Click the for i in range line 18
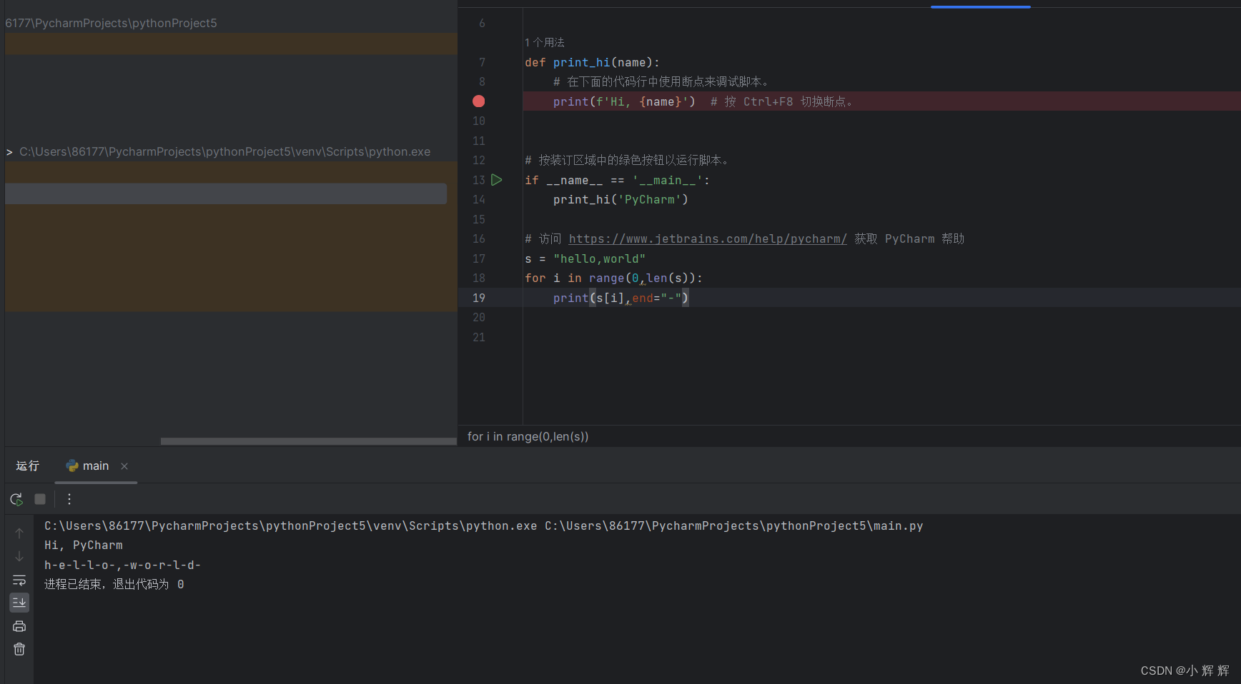1241x684 pixels. [x=613, y=278]
